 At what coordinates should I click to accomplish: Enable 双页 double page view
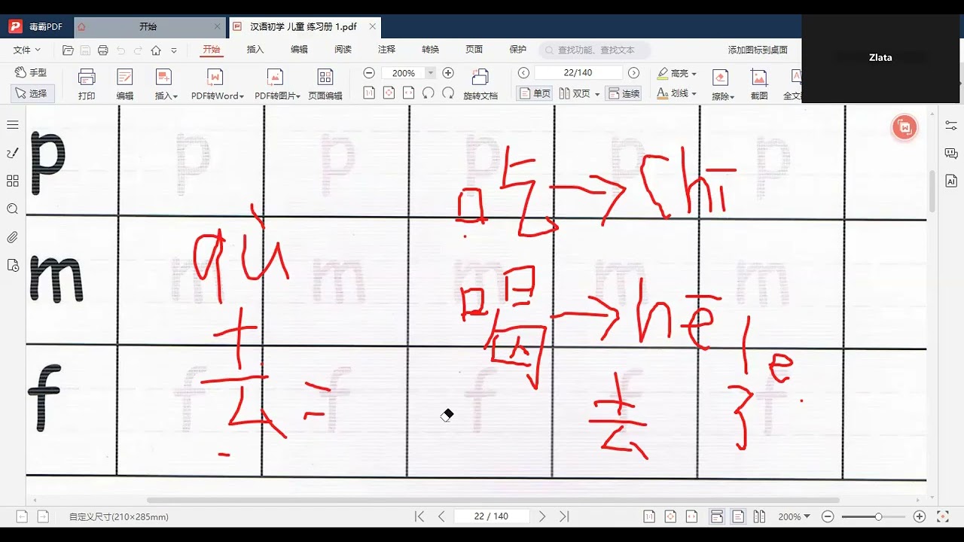click(x=575, y=93)
